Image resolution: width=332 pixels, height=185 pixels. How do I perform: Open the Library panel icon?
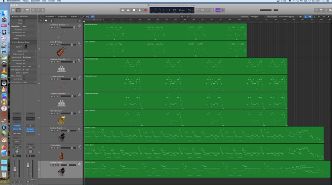pyautogui.click(x=13, y=10)
